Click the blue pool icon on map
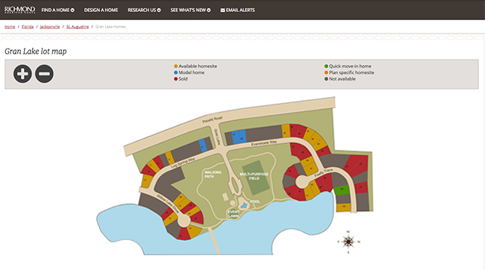This screenshot has width=485, height=270. point(244,205)
